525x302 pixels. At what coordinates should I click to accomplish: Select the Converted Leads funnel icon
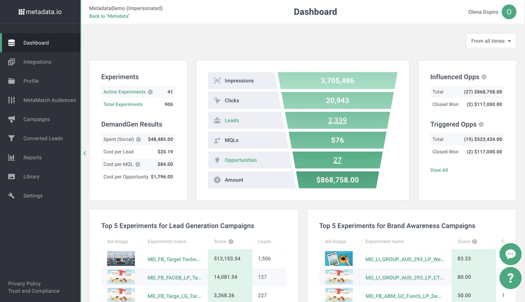[x=11, y=138]
